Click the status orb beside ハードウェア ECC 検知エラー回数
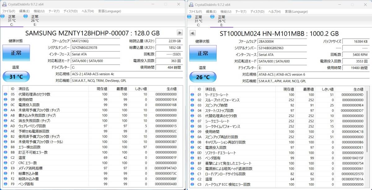Screen dimensions: 372x190 [x=192, y=184]
